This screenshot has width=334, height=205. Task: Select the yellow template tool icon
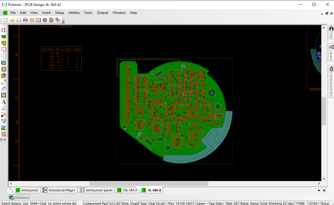(x=4, y=69)
